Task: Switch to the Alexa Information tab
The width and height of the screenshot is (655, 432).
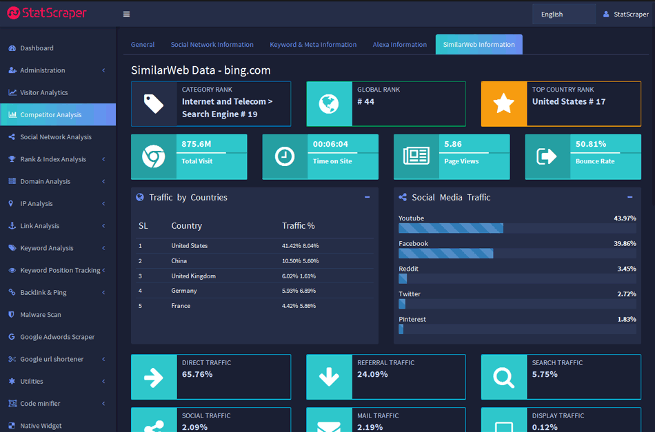Action: pos(400,44)
